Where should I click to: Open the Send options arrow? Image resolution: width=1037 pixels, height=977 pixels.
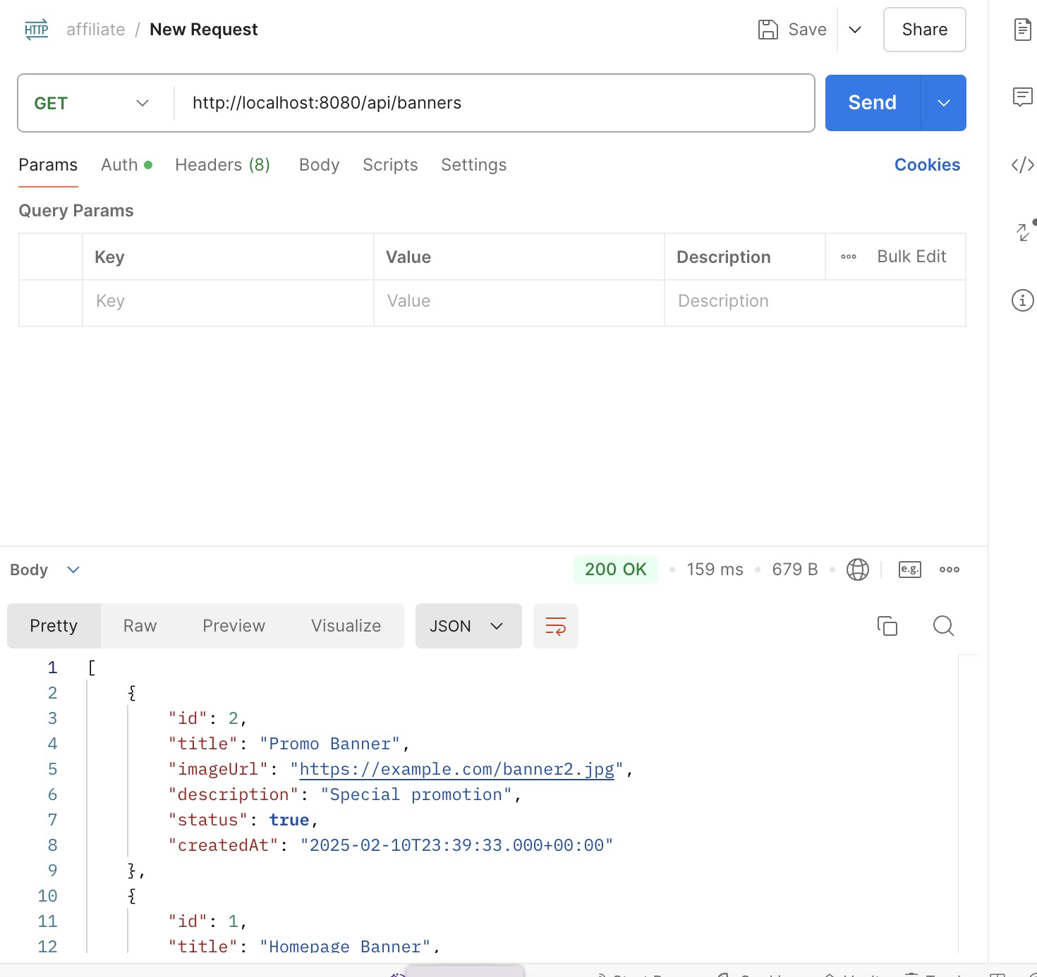pos(944,103)
